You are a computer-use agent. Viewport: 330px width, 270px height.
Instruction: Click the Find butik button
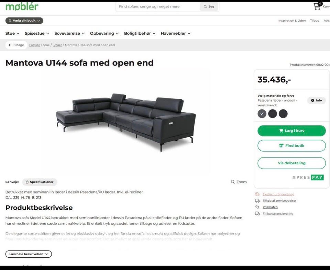(x=291, y=145)
